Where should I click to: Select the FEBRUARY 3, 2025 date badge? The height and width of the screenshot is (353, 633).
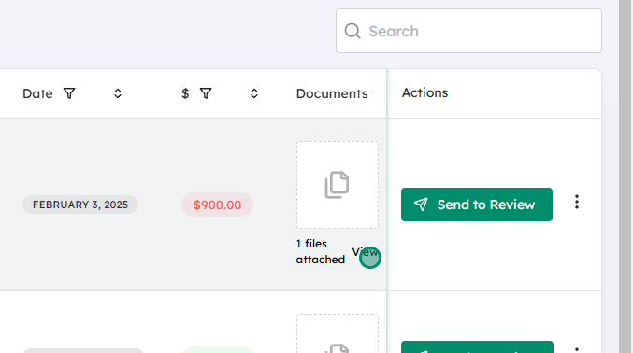[80, 205]
